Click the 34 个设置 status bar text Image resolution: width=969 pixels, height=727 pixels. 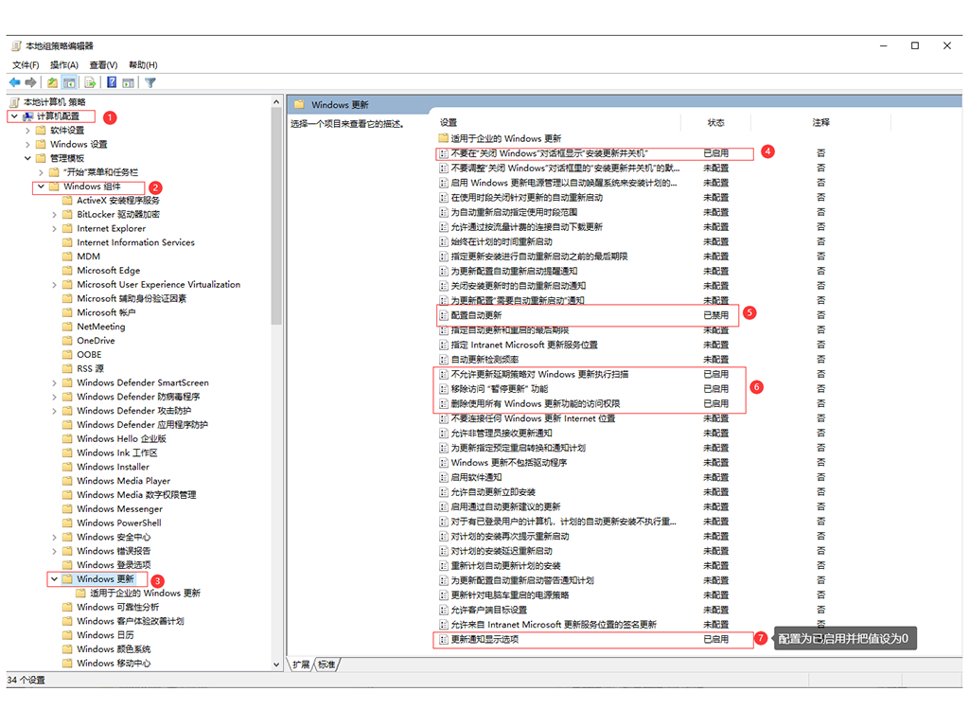(x=26, y=680)
